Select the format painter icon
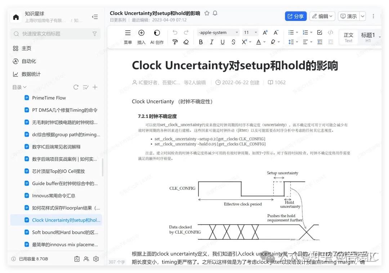This screenshot has height=273, width=389. [x=175, y=42]
